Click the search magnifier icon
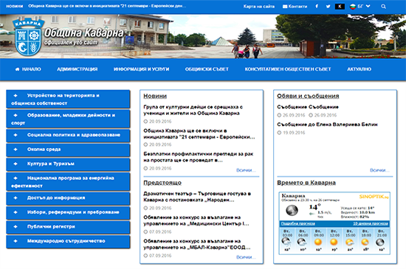Viewport: 406px width, 269px height. click(383, 7)
